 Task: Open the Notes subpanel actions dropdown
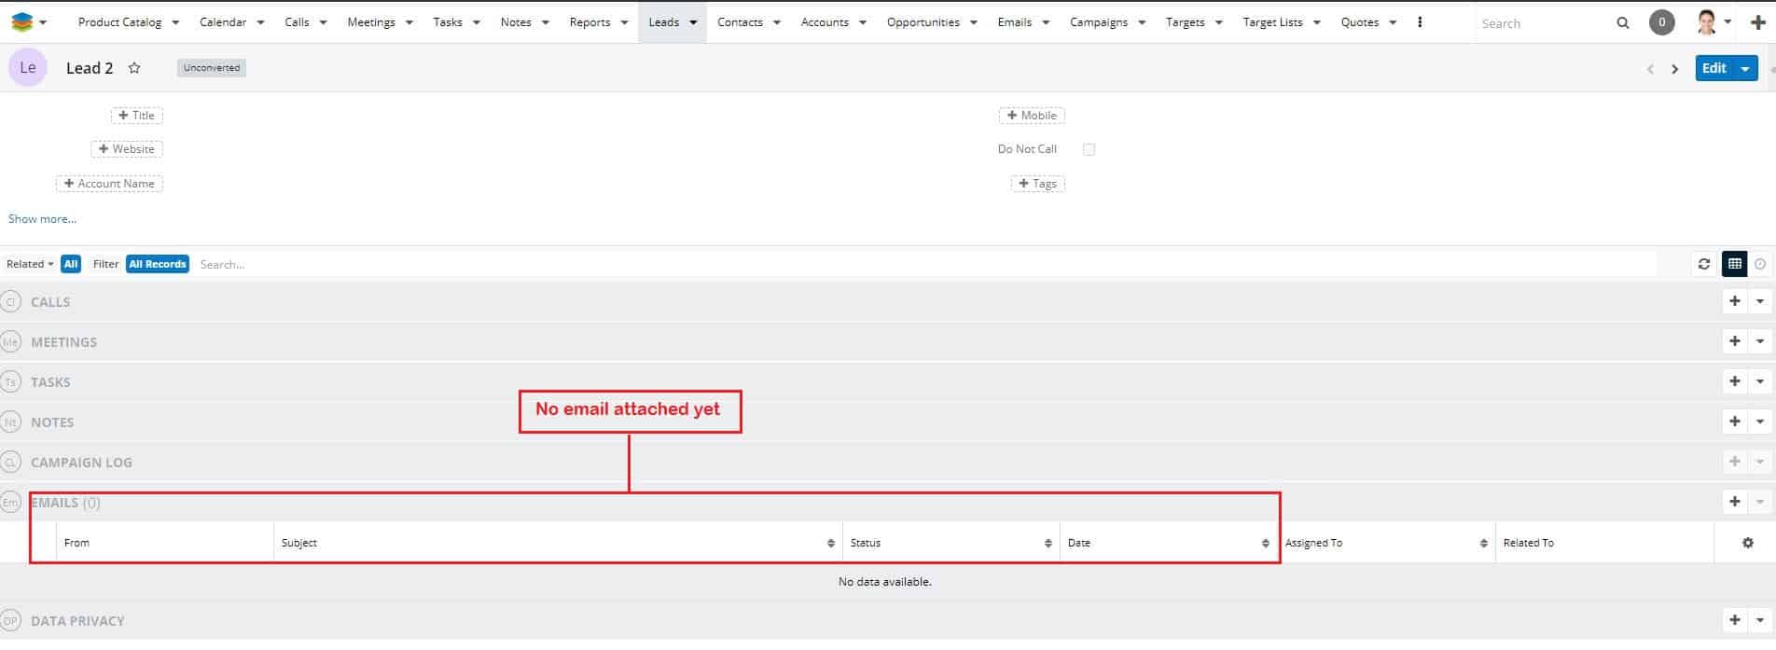[x=1760, y=422]
